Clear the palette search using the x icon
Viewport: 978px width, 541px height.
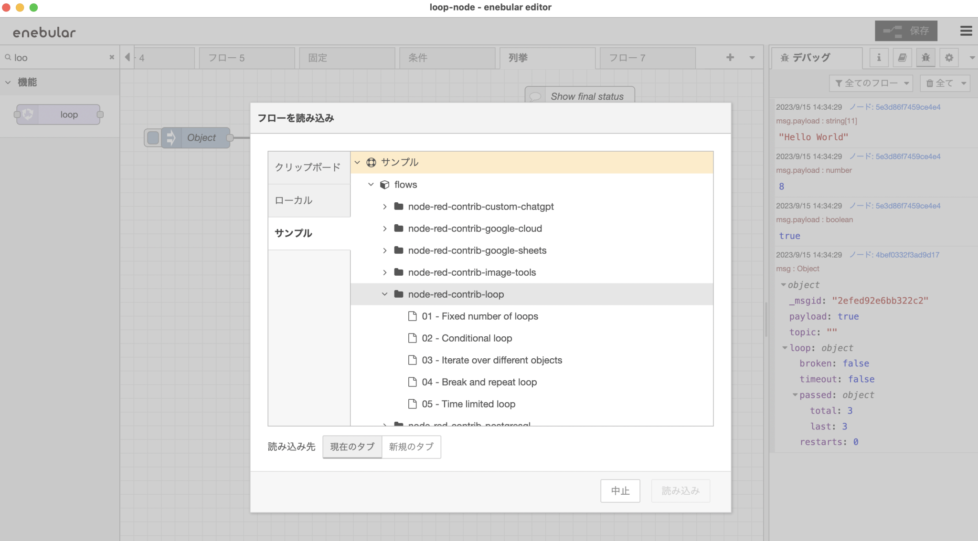(112, 57)
